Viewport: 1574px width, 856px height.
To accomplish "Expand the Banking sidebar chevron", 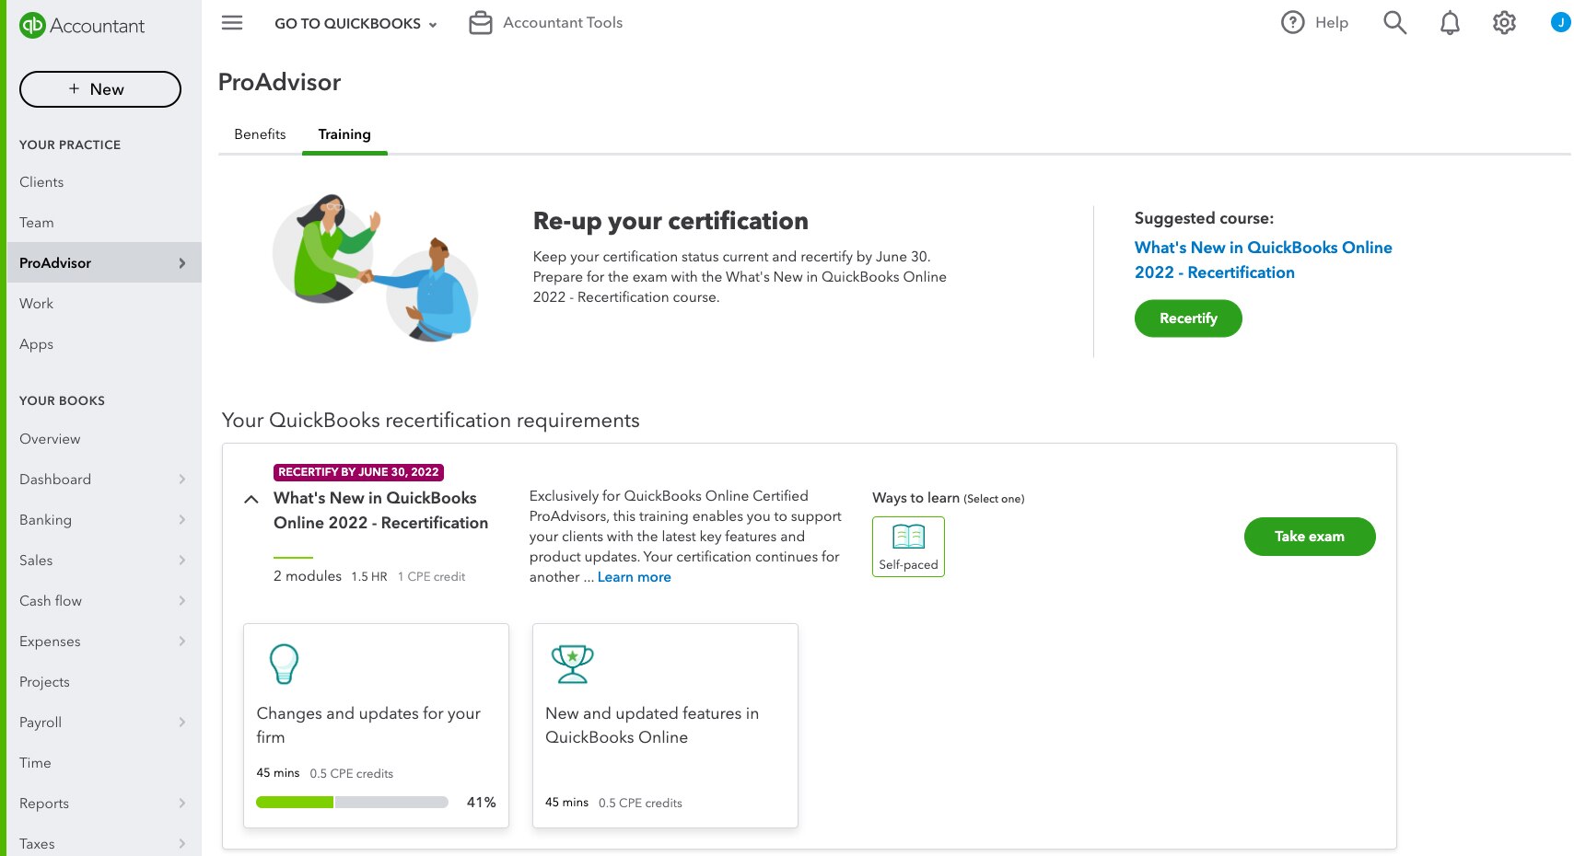I will coord(182,520).
